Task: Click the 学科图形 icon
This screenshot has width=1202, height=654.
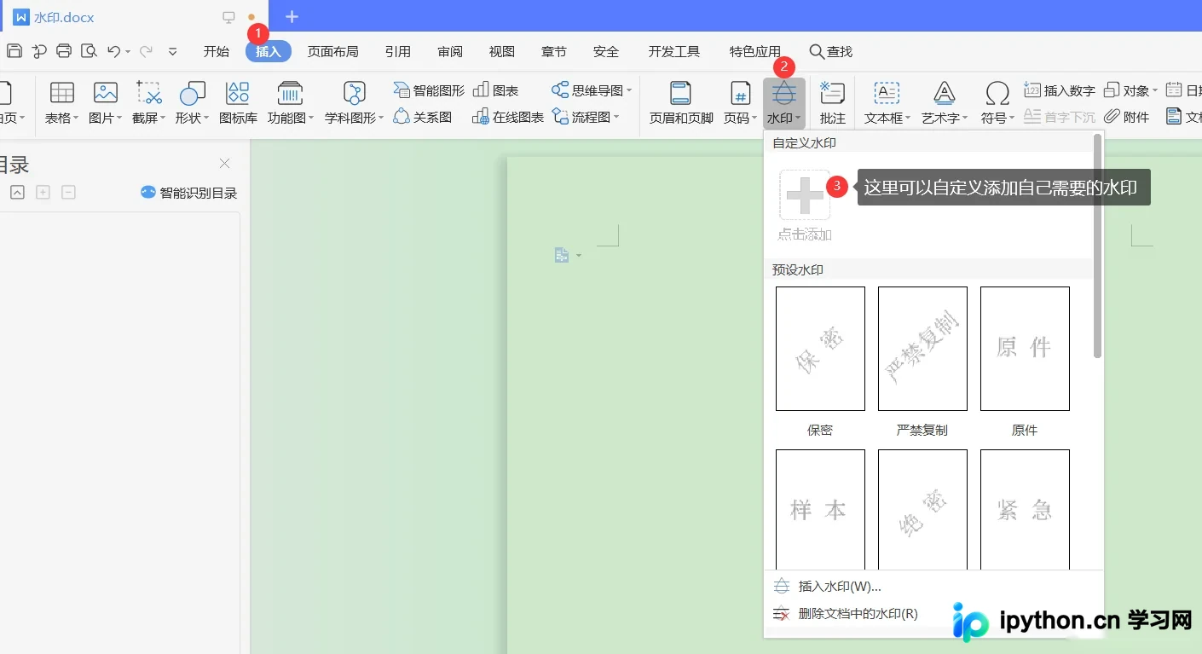Action: pos(354,93)
